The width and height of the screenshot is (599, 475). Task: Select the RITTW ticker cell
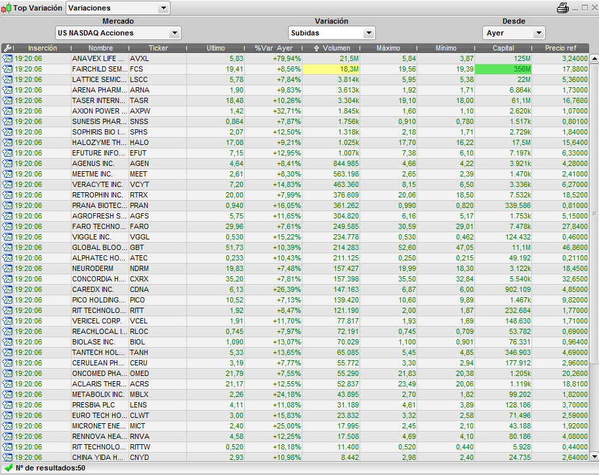pos(157,447)
